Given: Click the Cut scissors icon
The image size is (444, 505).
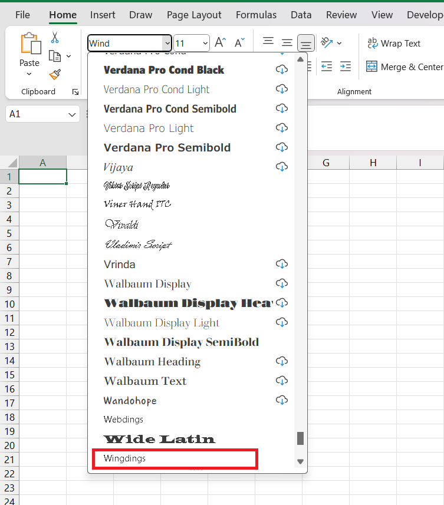Looking at the screenshot, I should pyautogui.click(x=55, y=38).
